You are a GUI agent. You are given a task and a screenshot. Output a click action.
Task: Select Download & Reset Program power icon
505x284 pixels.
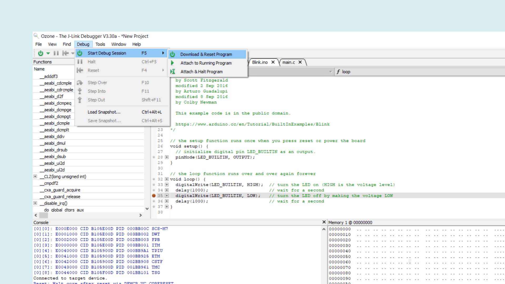pos(173,54)
